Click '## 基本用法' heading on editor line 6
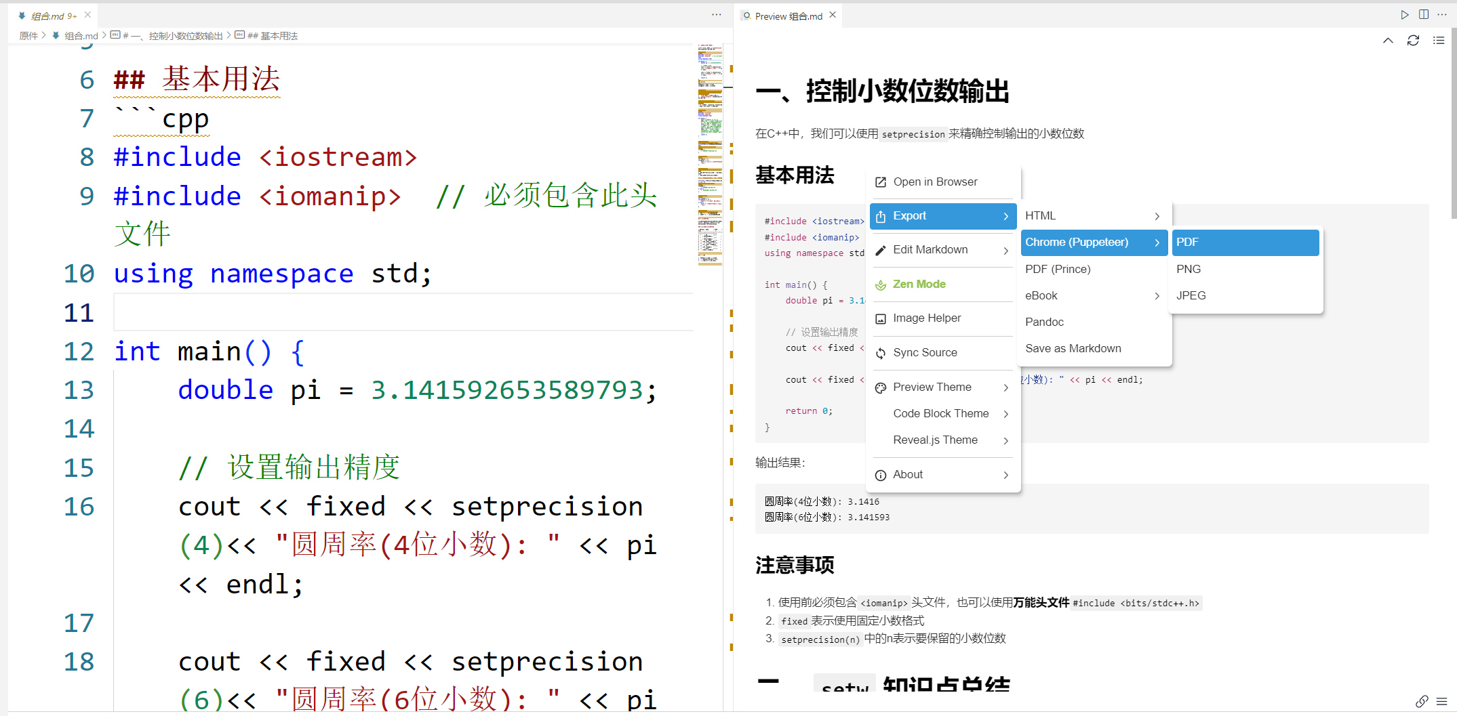The width and height of the screenshot is (1457, 716). [x=197, y=79]
